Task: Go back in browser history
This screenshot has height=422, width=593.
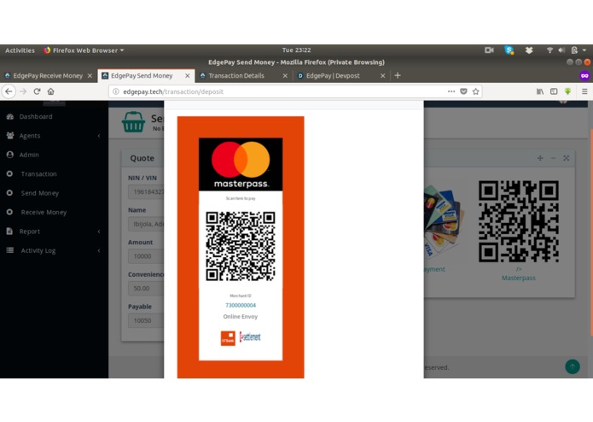Action: coord(9,91)
